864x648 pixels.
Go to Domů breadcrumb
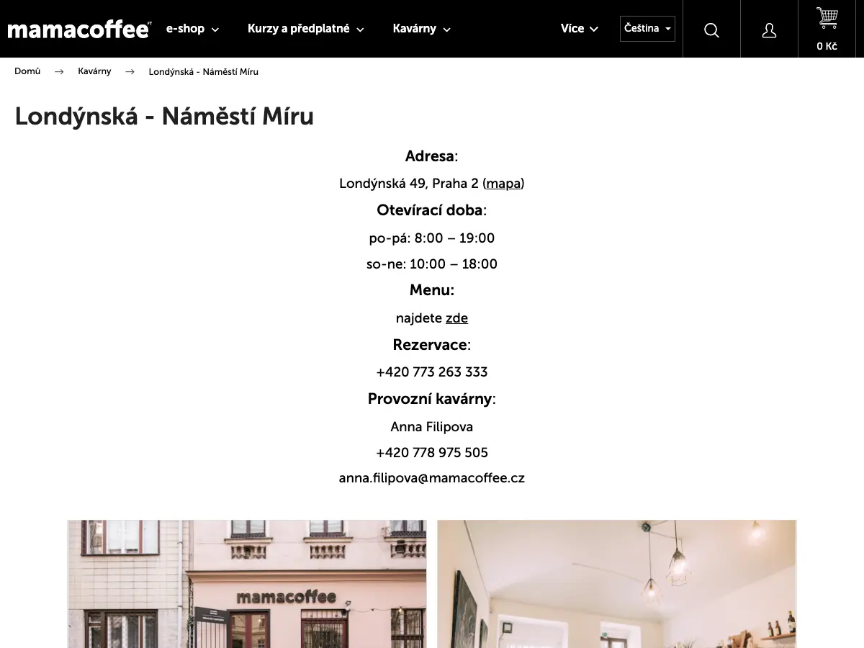tap(27, 71)
